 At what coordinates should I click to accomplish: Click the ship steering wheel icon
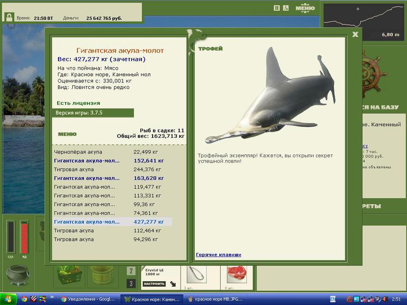[x=373, y=74]
